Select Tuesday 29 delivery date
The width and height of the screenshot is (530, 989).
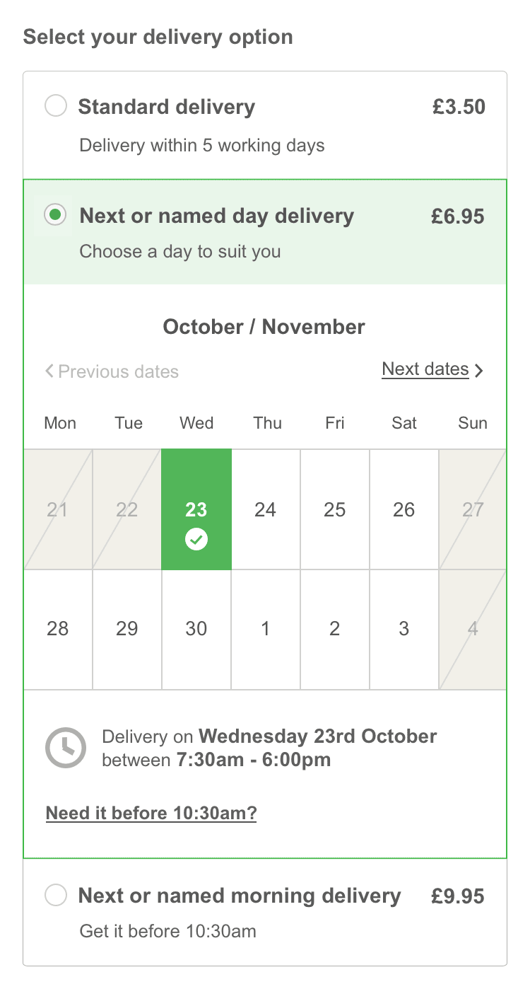click(x=126, y=628)
